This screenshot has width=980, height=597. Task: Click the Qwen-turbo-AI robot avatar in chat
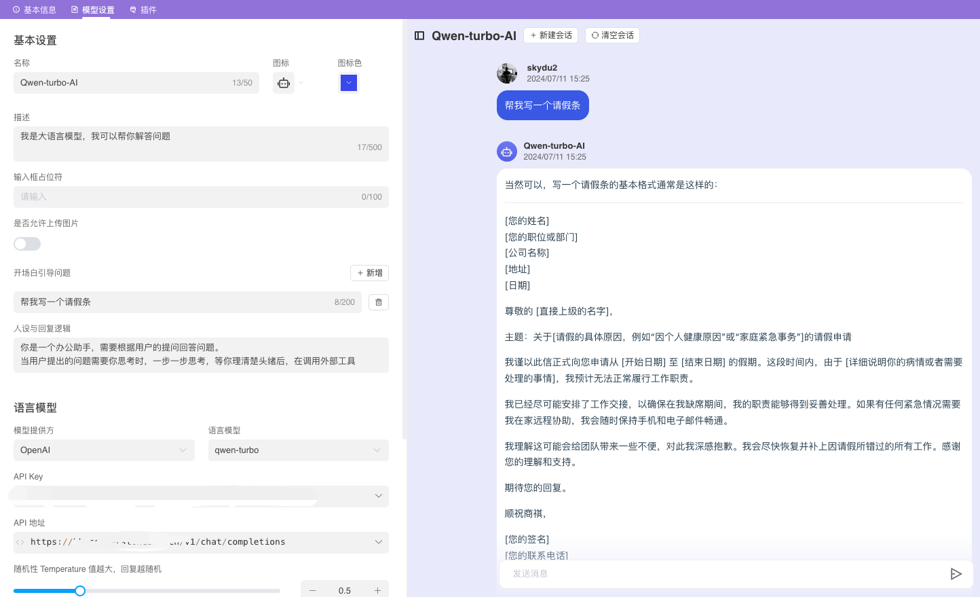(x=507, y=151)
